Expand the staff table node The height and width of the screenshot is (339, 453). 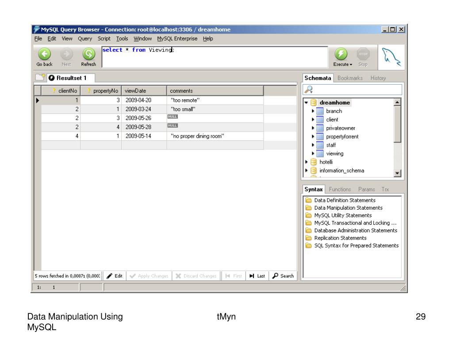pos(313,145)
